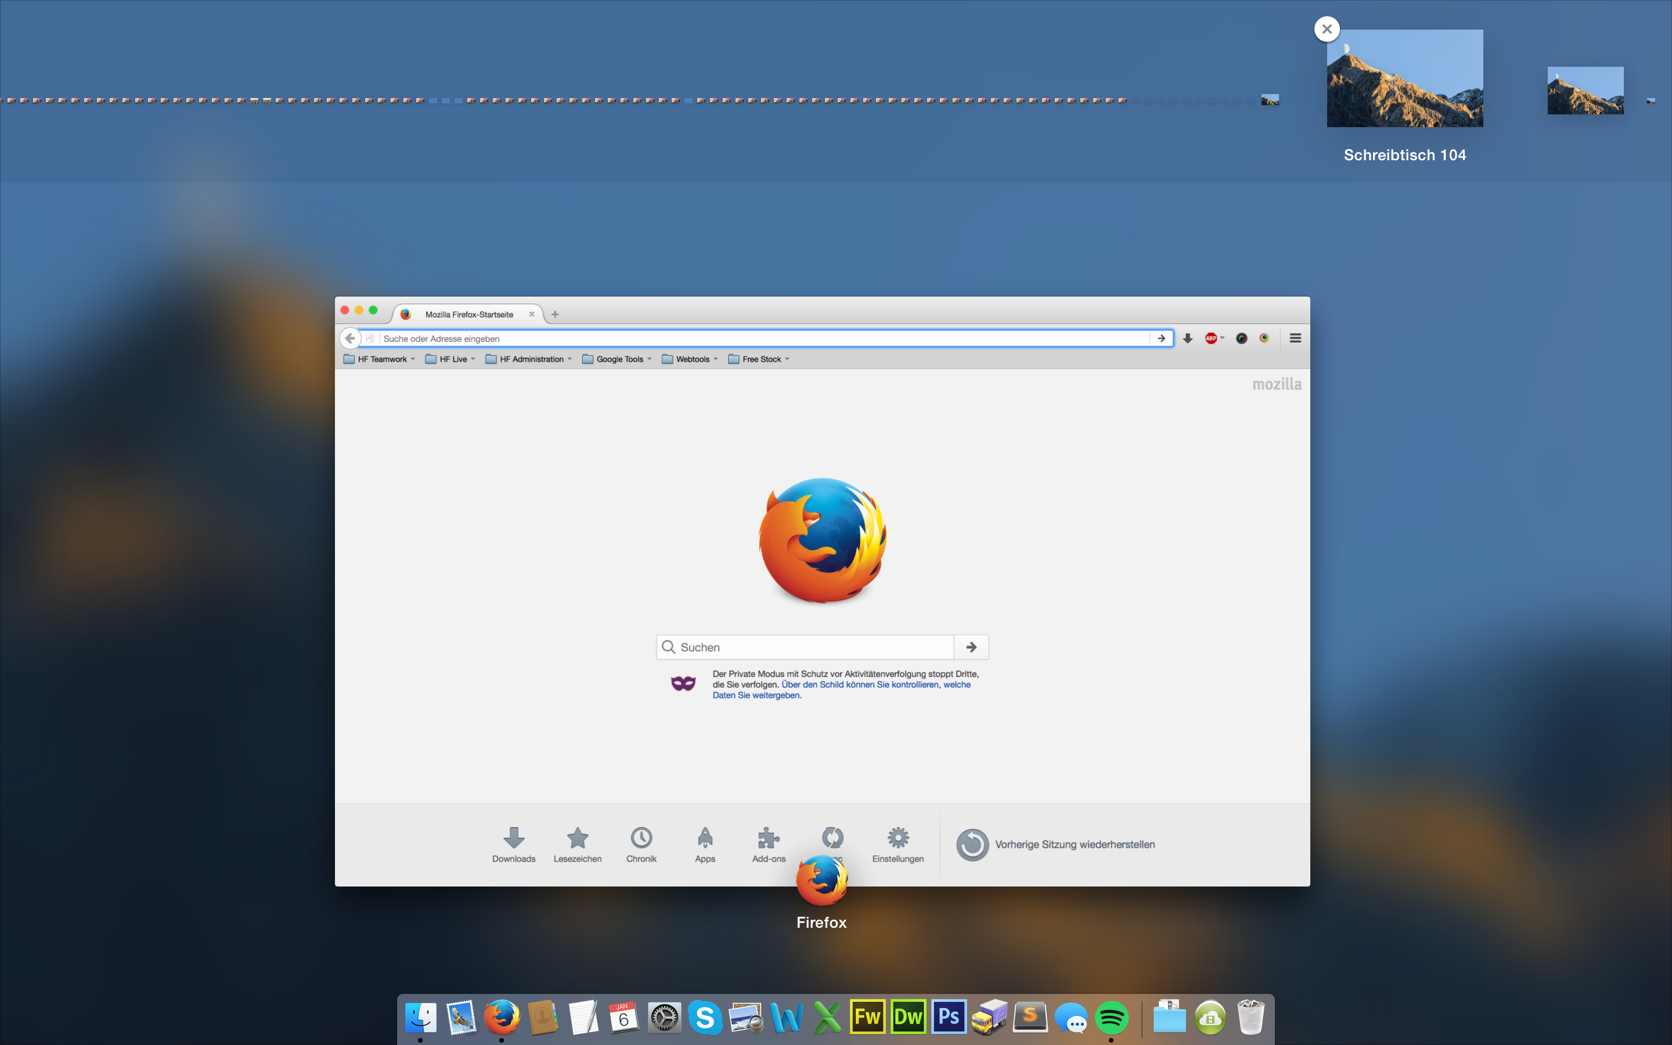Open Add-ons puzzle piece icon
The width and height of the screenshot is (1672, 1045).
(x=768, y=838)
